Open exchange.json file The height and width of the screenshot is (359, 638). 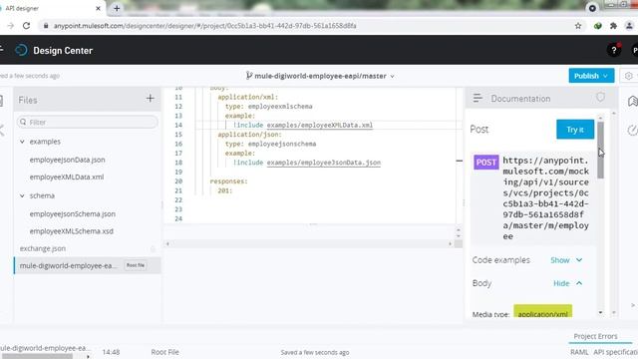click(x=43, y=248)
